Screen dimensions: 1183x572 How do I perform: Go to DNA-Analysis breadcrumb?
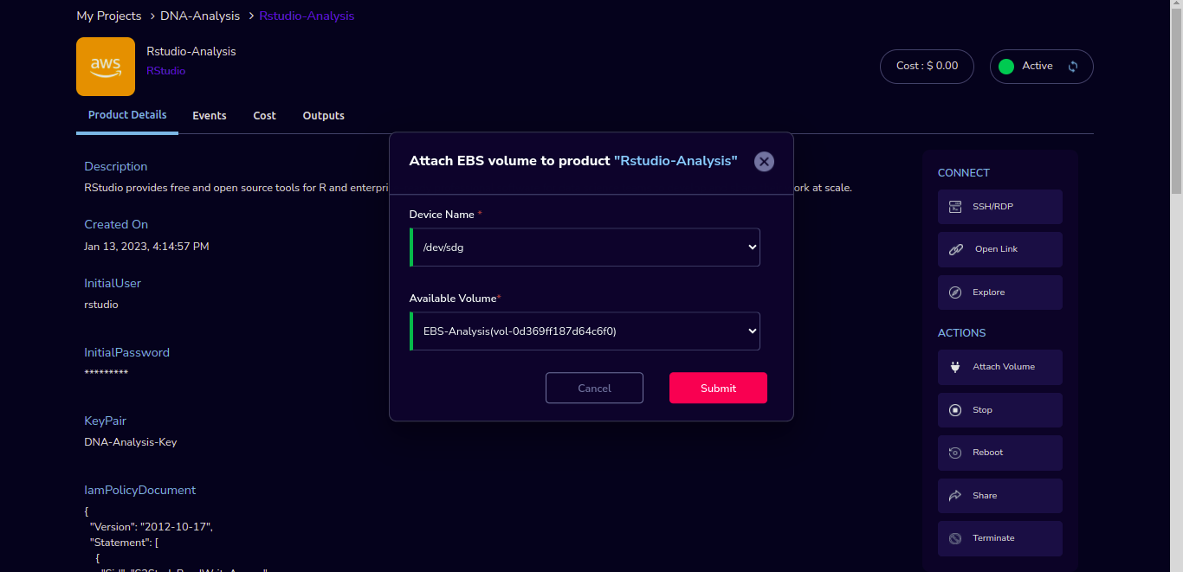click(x=200, y=16)
